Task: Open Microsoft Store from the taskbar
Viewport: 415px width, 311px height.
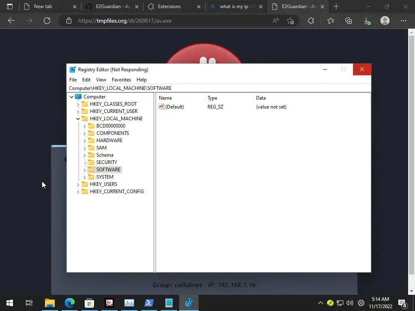Action: [90, 302]
